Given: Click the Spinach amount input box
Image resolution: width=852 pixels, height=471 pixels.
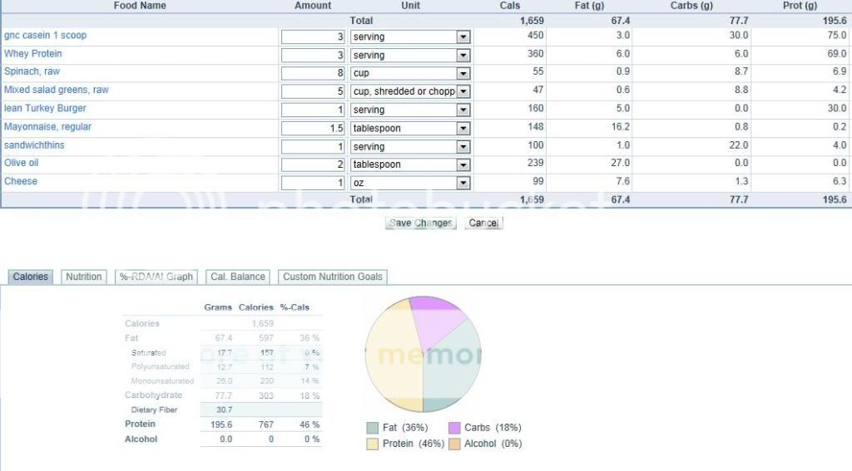Looking at the screenshot, I should (313, 74).
